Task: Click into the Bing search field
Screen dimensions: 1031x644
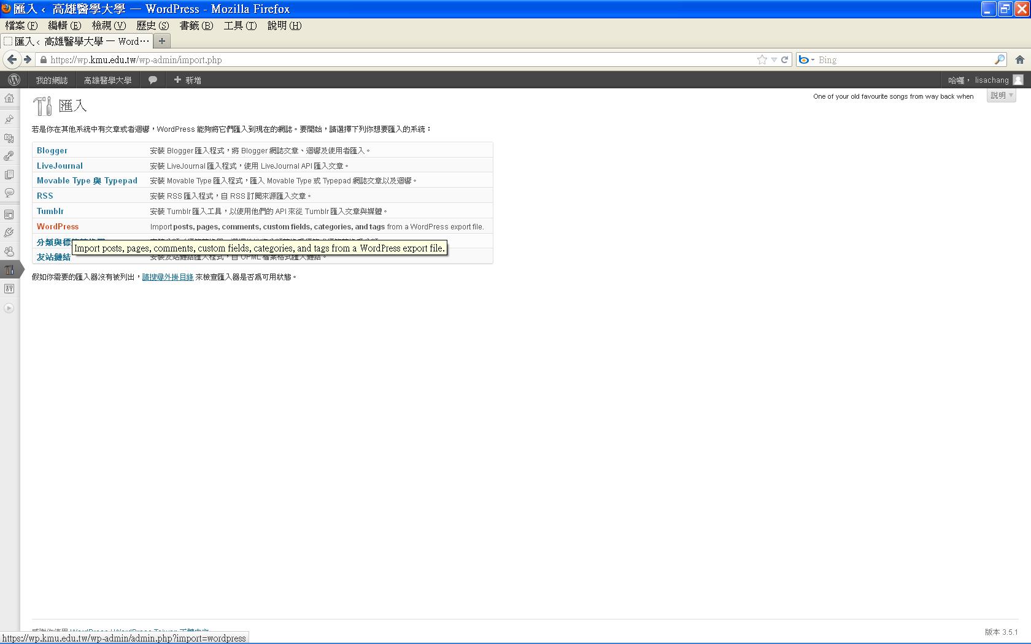Action: click(905, 59)
